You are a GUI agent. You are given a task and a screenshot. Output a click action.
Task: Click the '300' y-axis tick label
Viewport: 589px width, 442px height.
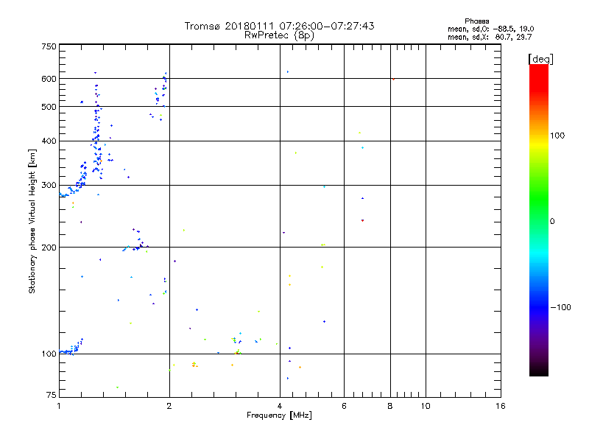coord(49,186)
